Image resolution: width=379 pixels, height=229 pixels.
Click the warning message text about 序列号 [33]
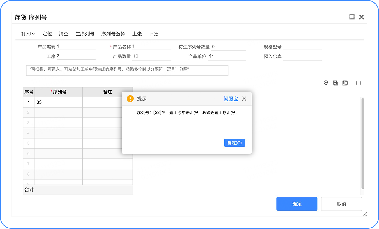(x=187, y=112)
